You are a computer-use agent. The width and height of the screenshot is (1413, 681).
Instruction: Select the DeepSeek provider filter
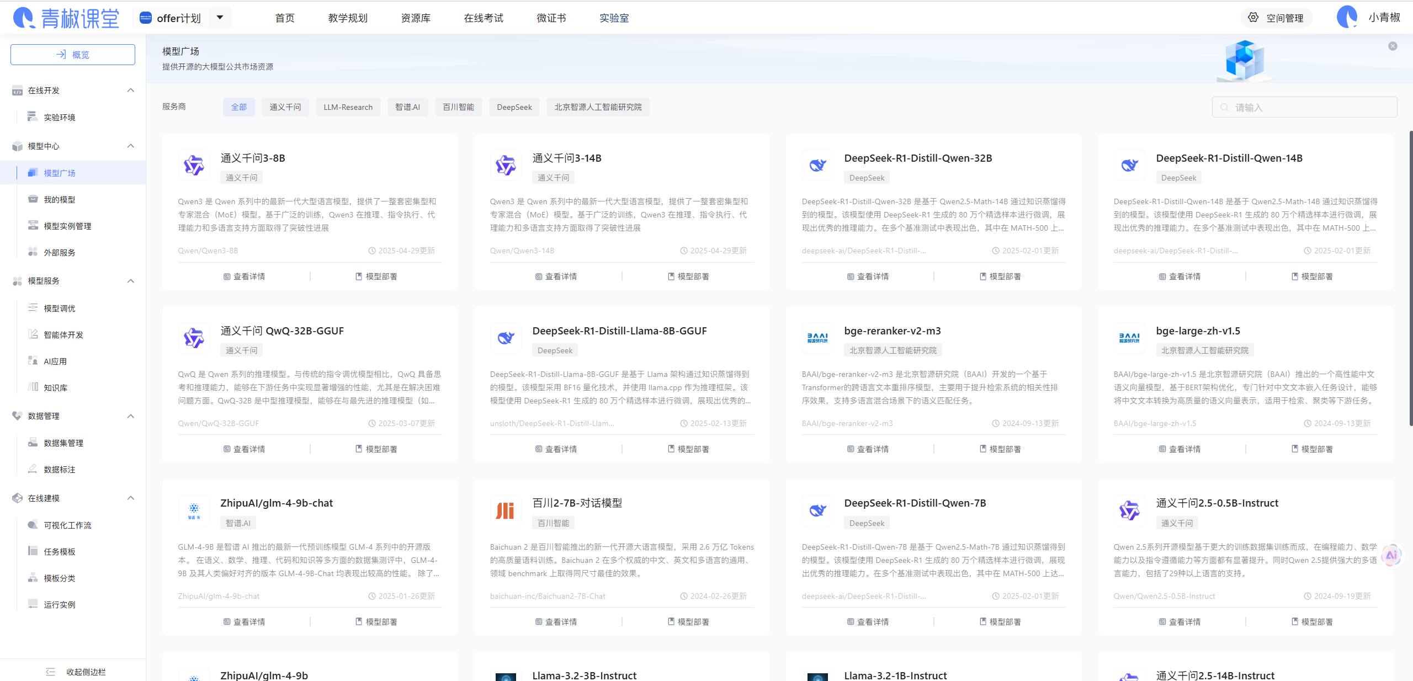[514, 107]
